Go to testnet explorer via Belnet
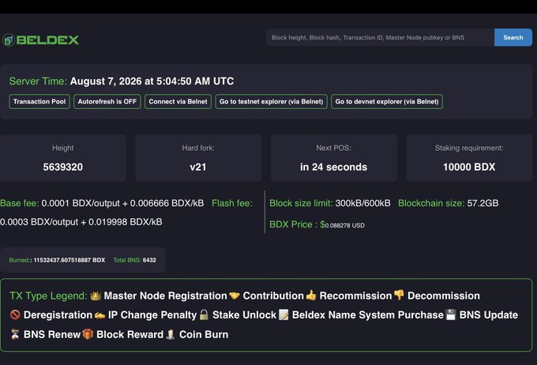537x365 pixels. click(271, 101)
